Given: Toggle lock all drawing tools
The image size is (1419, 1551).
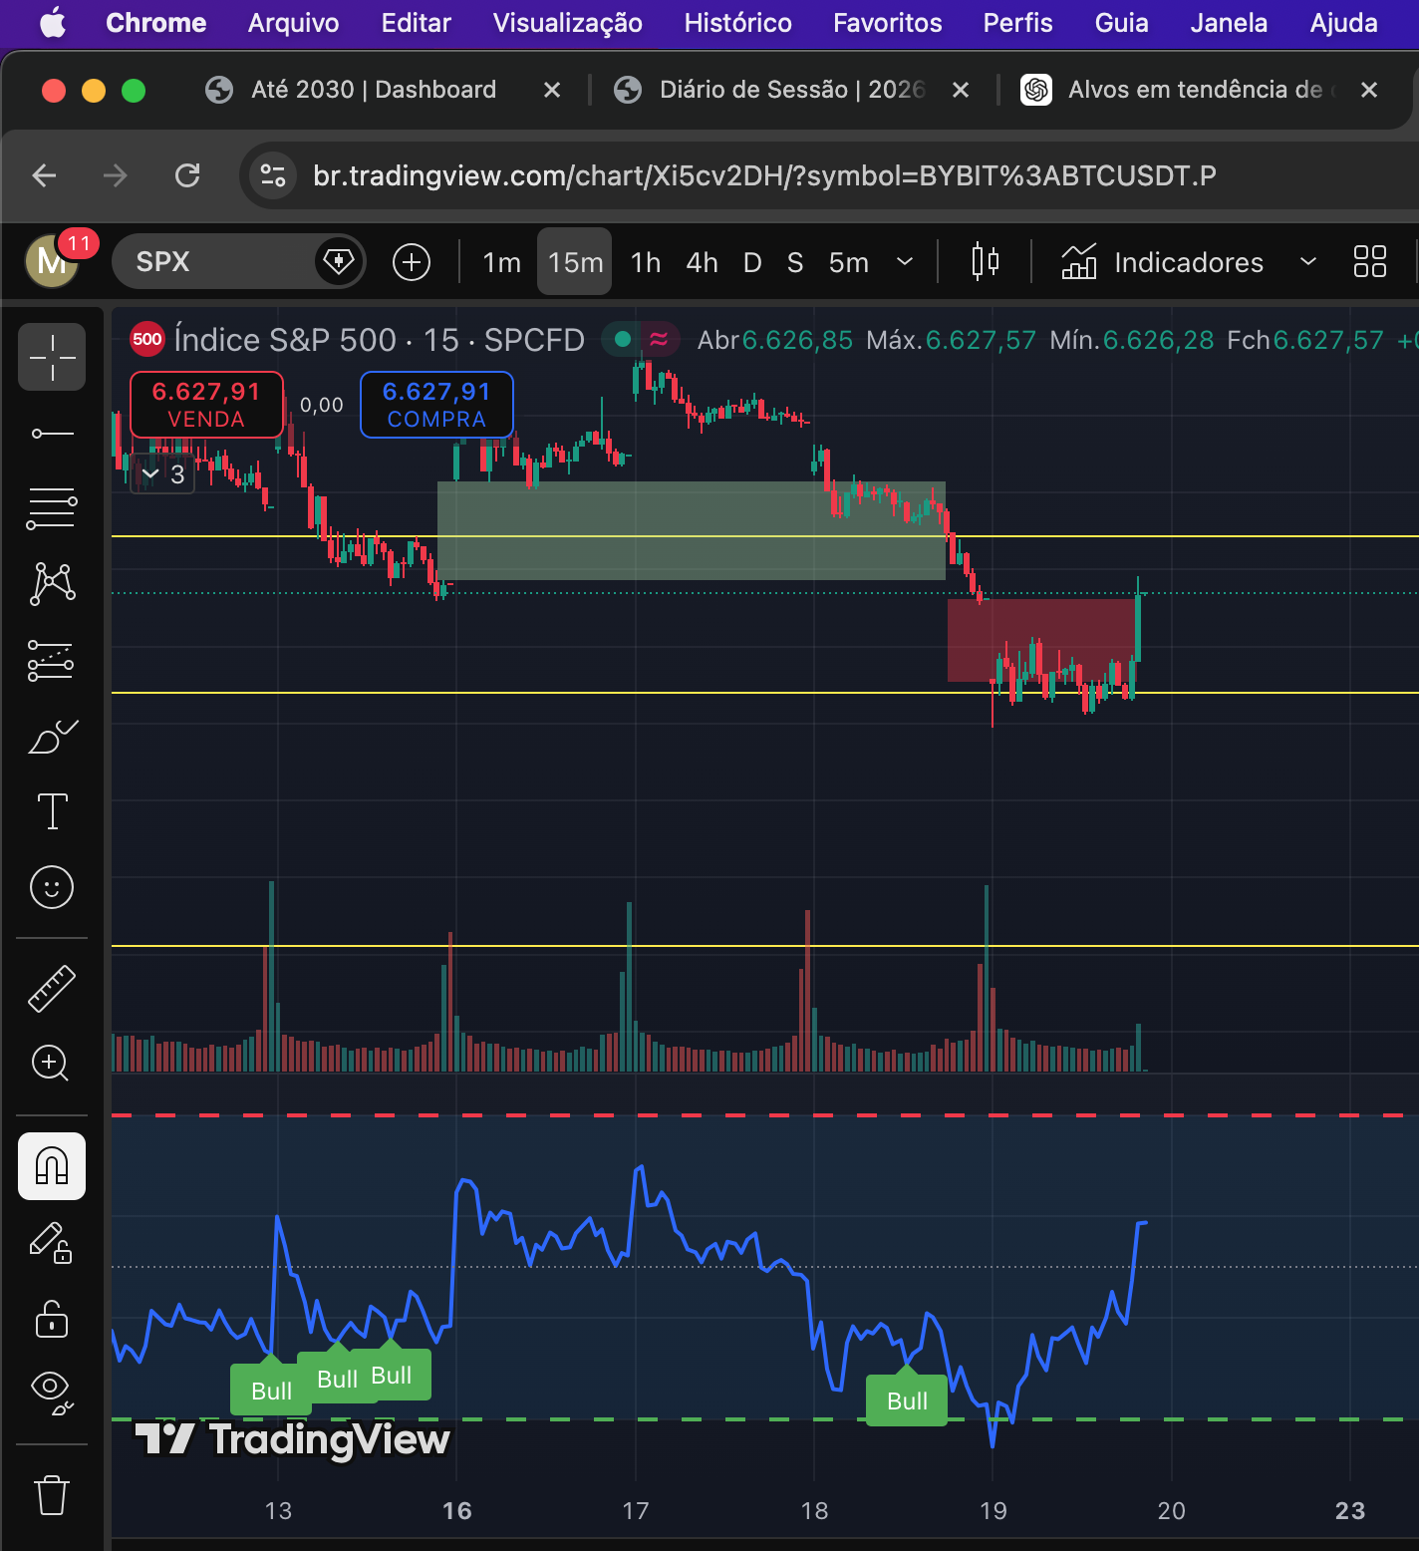Looking at the screenshot, I should 52,1319.
